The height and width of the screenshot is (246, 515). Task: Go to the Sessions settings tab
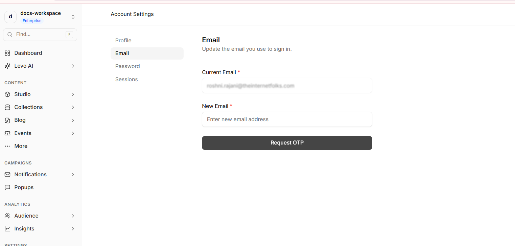click(126, 80)
